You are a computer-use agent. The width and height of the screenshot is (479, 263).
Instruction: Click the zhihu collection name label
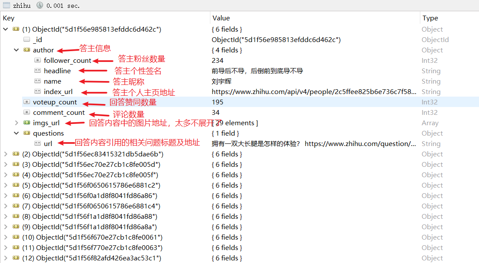tap(22, 6)
